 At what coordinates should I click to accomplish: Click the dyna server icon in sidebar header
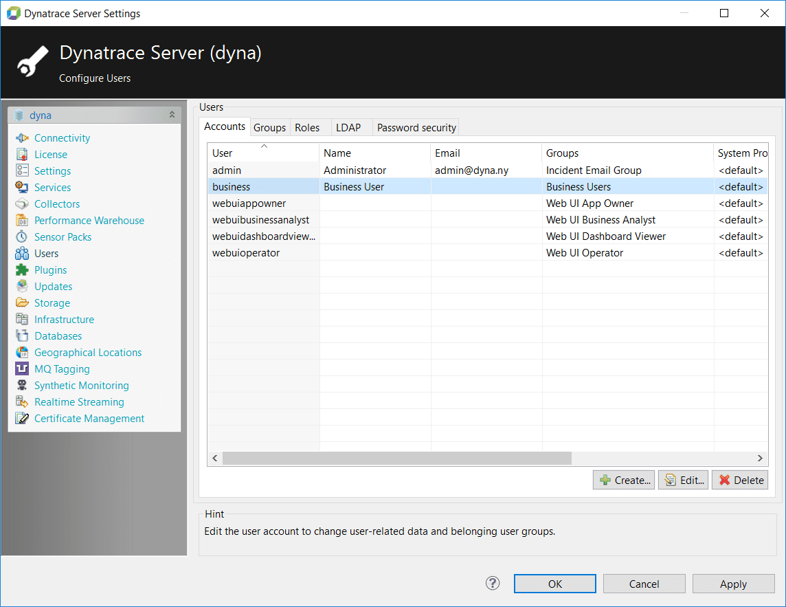[x=19, y=115]
